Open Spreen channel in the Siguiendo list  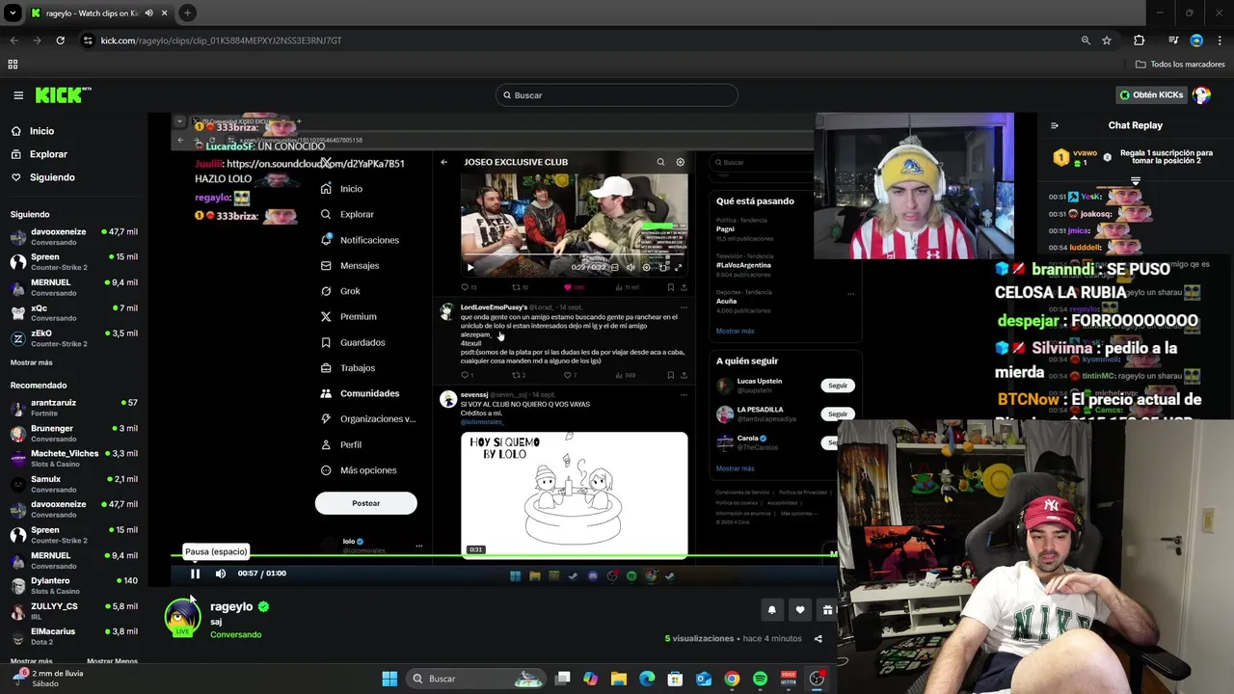[73, 261]
